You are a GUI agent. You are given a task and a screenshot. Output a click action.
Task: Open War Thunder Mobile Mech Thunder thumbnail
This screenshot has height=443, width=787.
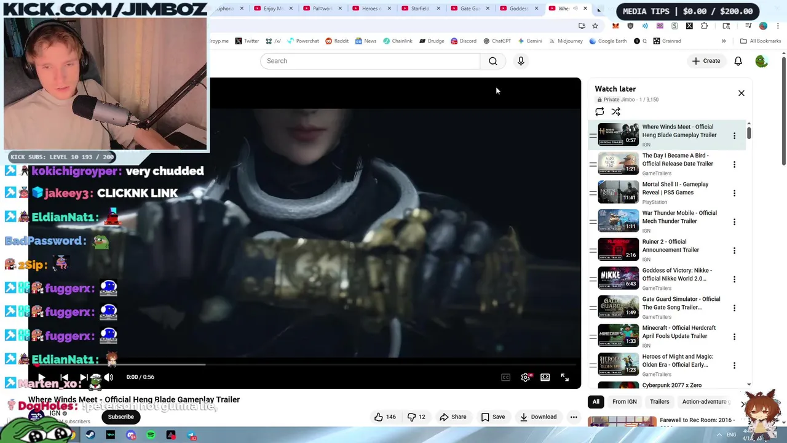[619, 221]
